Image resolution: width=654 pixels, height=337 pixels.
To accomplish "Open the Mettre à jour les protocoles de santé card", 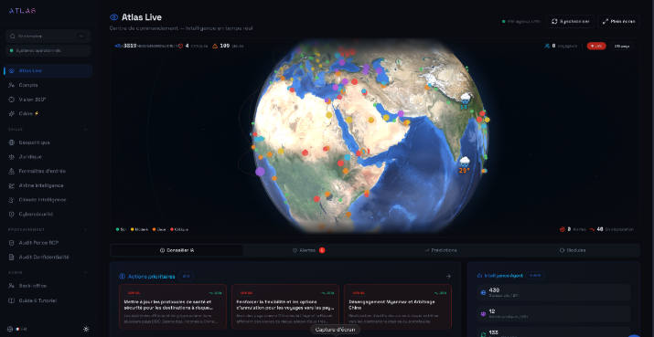I will pyautogui.click(x=173, y=307).
